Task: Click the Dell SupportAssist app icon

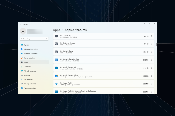Action: [x=56, y=84]
